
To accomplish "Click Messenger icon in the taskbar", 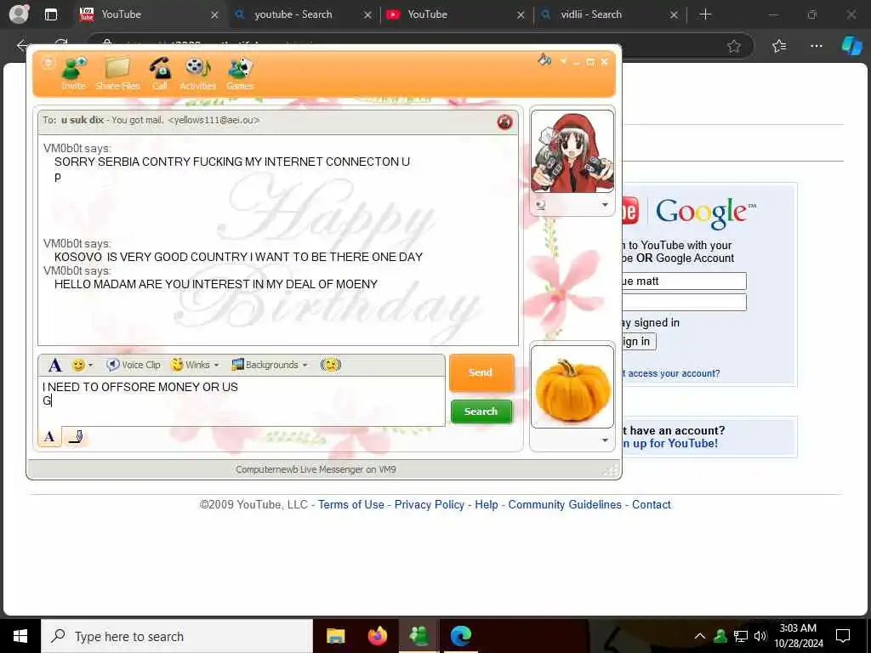I will point(419,636).
